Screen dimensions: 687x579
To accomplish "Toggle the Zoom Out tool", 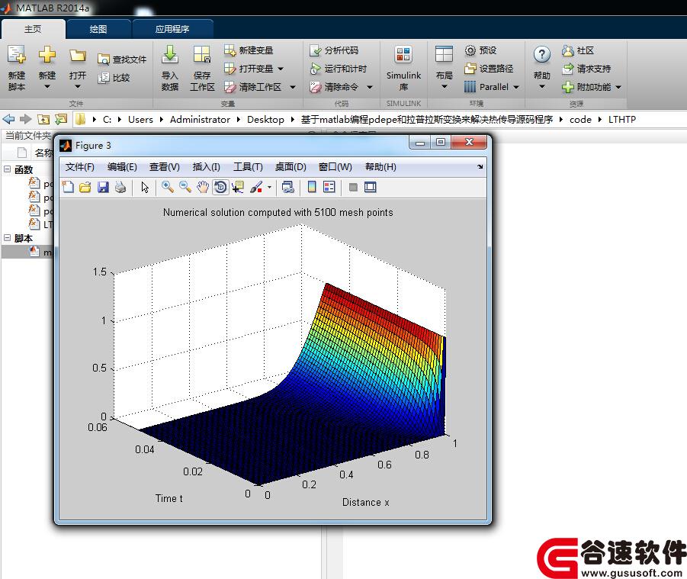I will 185,187.
